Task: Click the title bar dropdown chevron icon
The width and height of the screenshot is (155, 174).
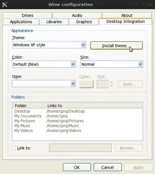Action: 136,5
